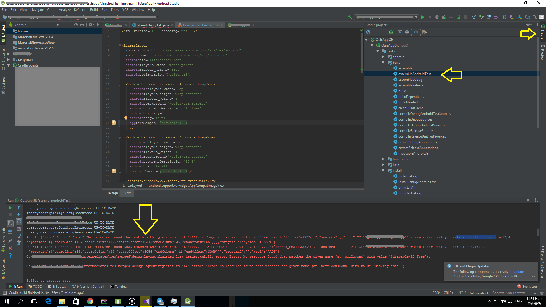Open the Android Profiler gauge icon
The height and width of the screenshot is (307, 546).
[451, 17]
